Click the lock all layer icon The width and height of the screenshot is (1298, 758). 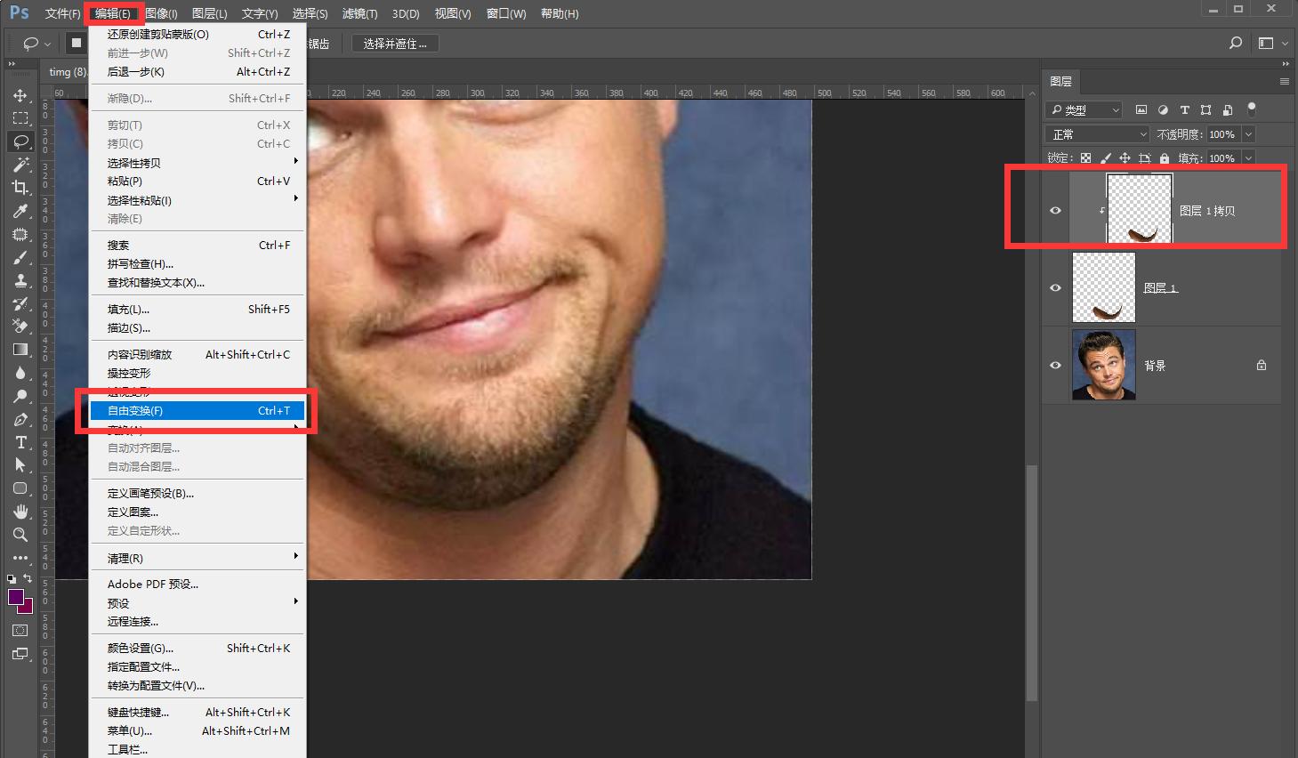1164,158
